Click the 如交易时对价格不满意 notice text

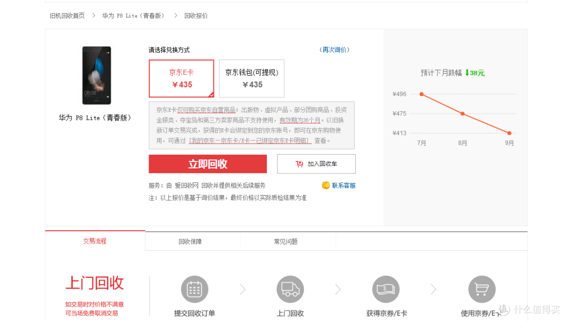tap(94, 304)
